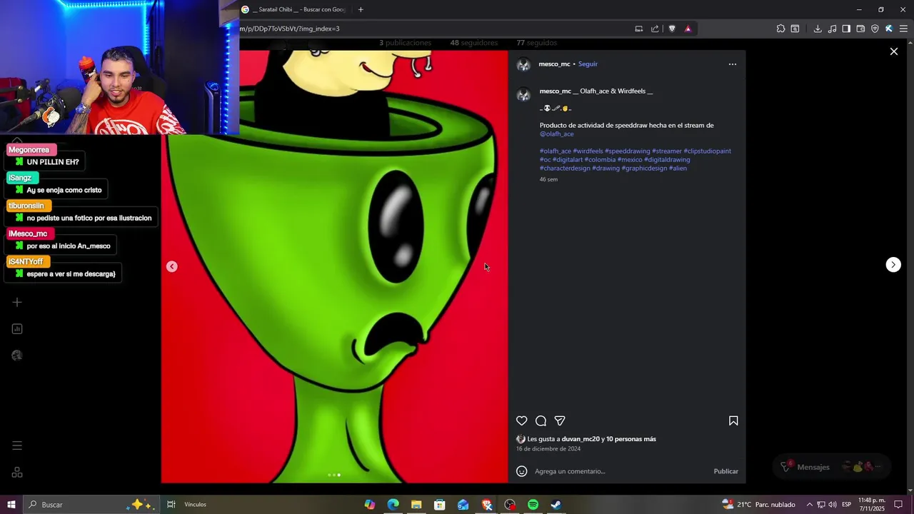Open the #olafh_ace hashtag
The image size is (914, 514).
[x=556, y=151]
